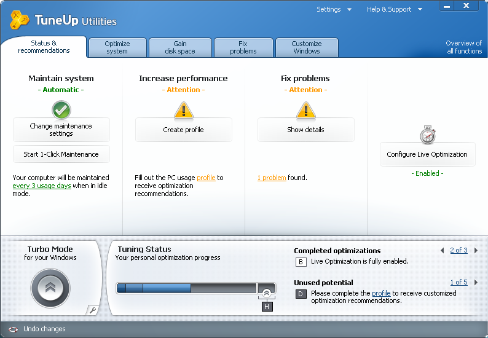Switch to Gain disk space tab
Image resolution: width=488 pixels, height=338 pixels.
pos(180,47)
